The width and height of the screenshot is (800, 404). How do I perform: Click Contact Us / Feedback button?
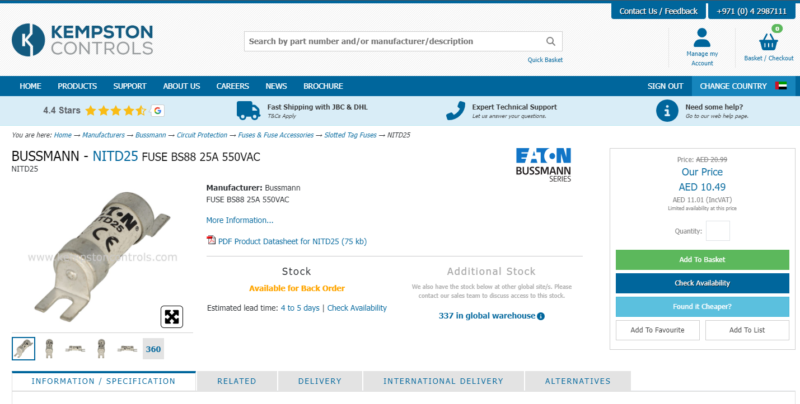point(658,11)
